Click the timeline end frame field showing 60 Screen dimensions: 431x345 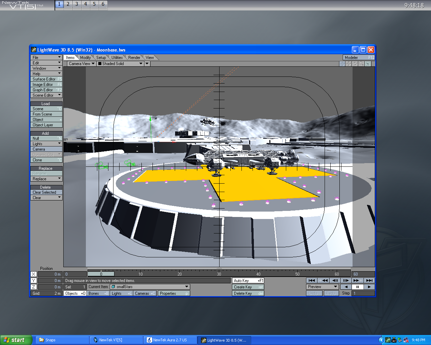coord(363,274)
